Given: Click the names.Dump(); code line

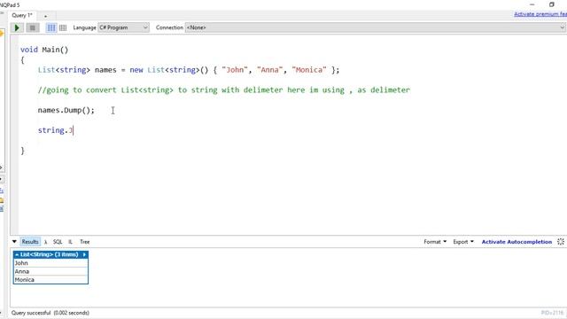Looking at the screenshot, I should pyautogui.click(x=66, y=110).
